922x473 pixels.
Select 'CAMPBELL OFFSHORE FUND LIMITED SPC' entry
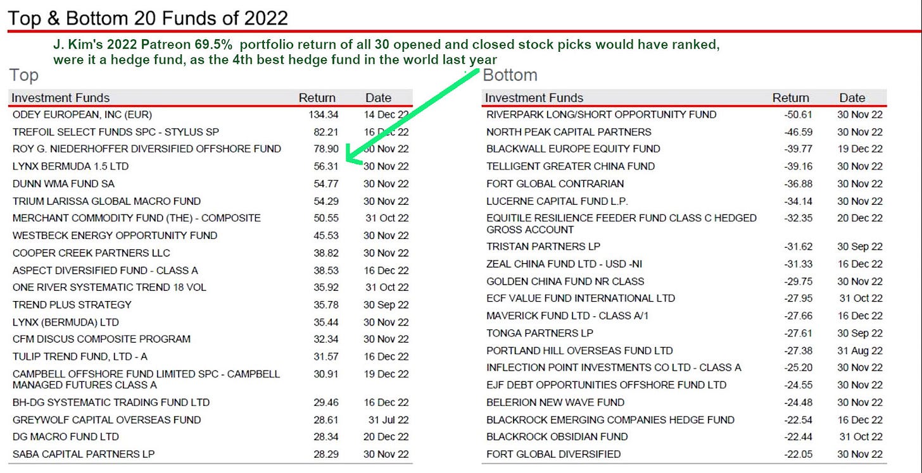tap(146, 379)
